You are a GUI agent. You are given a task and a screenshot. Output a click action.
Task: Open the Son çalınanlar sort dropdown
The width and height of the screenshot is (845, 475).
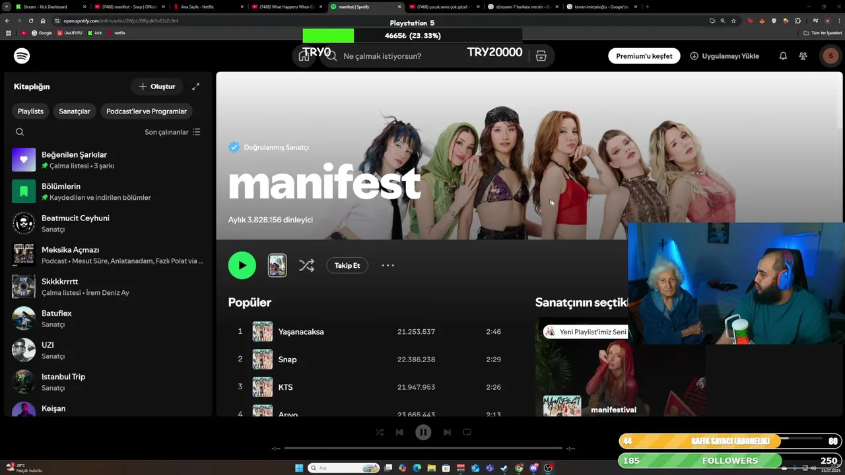173,132
